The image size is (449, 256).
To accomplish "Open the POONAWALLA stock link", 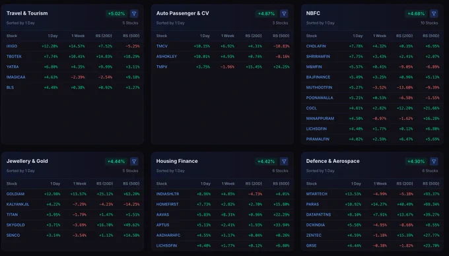I will pyautogui.click(x=320, y=98).
